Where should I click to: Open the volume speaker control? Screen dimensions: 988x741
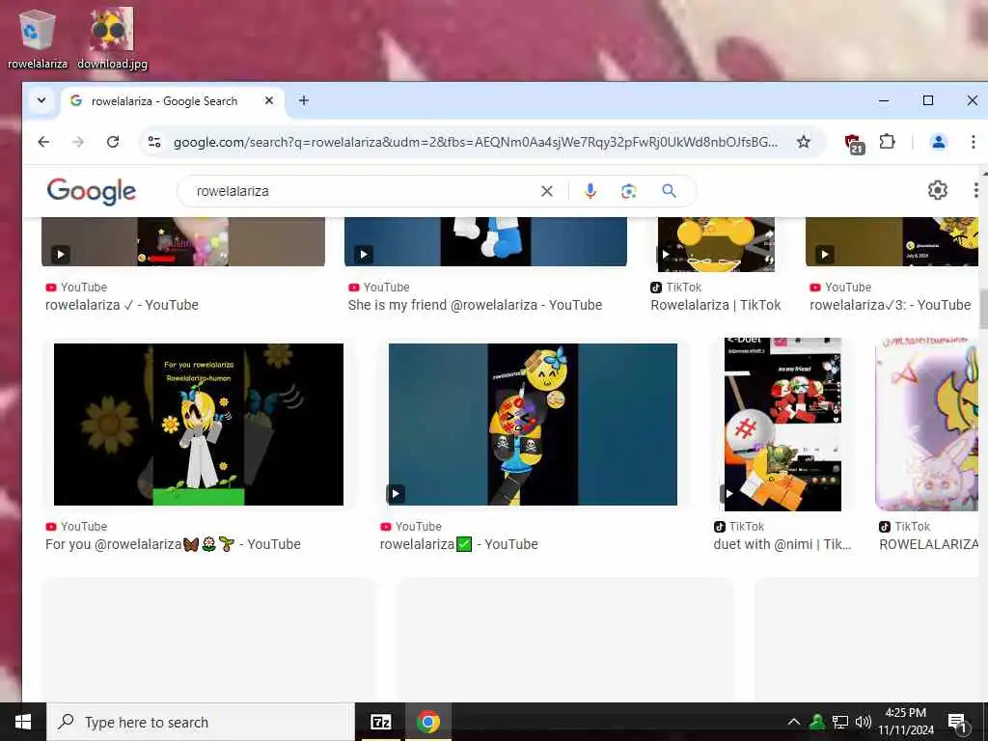[864, 722]
